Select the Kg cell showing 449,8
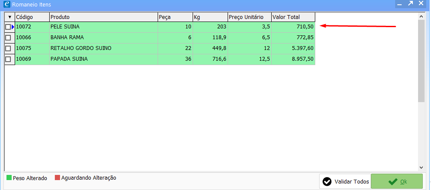The image size is (431, 190). (210, 49)
